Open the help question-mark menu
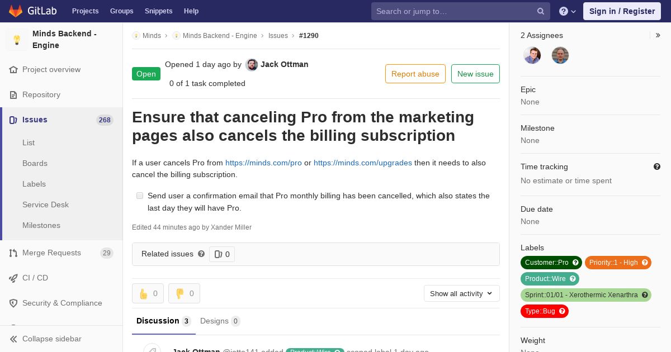This screenshot has height=352, width=671. pyautogui.click(x=568, y=11)
